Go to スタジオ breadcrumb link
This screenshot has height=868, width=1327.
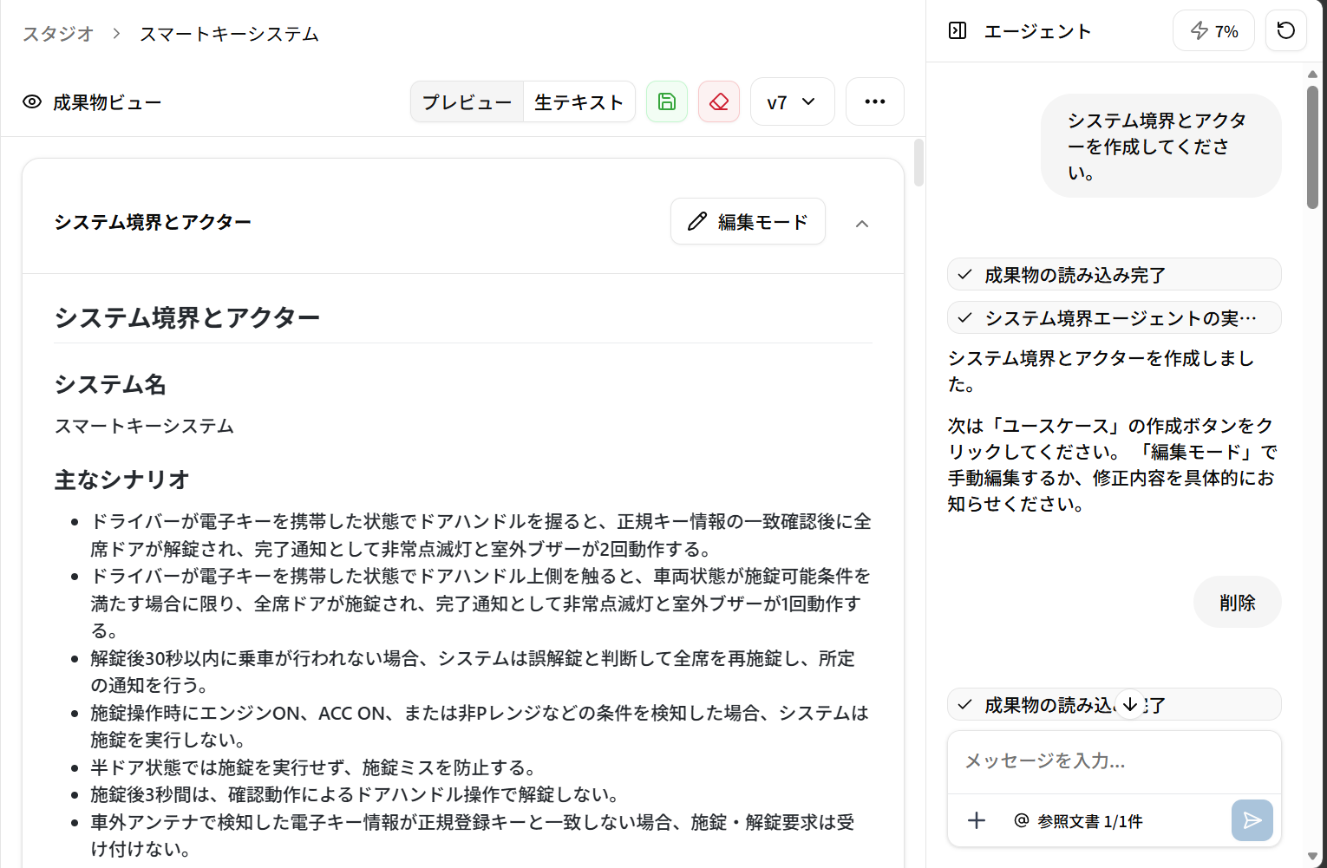coord(58,34)
